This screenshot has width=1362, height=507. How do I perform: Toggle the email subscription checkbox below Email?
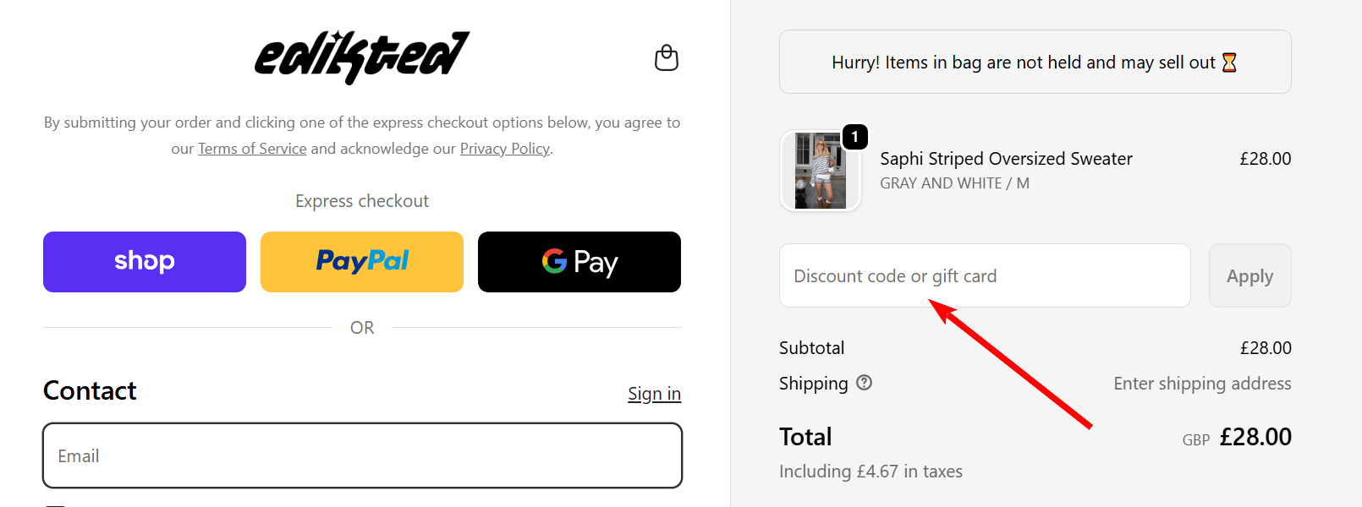(55, 504)
